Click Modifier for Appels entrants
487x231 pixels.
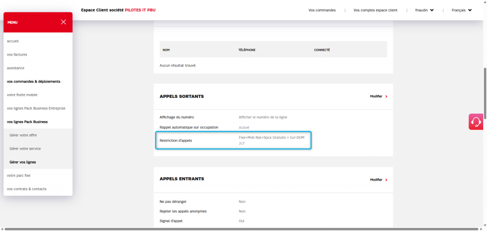[376, 180]
